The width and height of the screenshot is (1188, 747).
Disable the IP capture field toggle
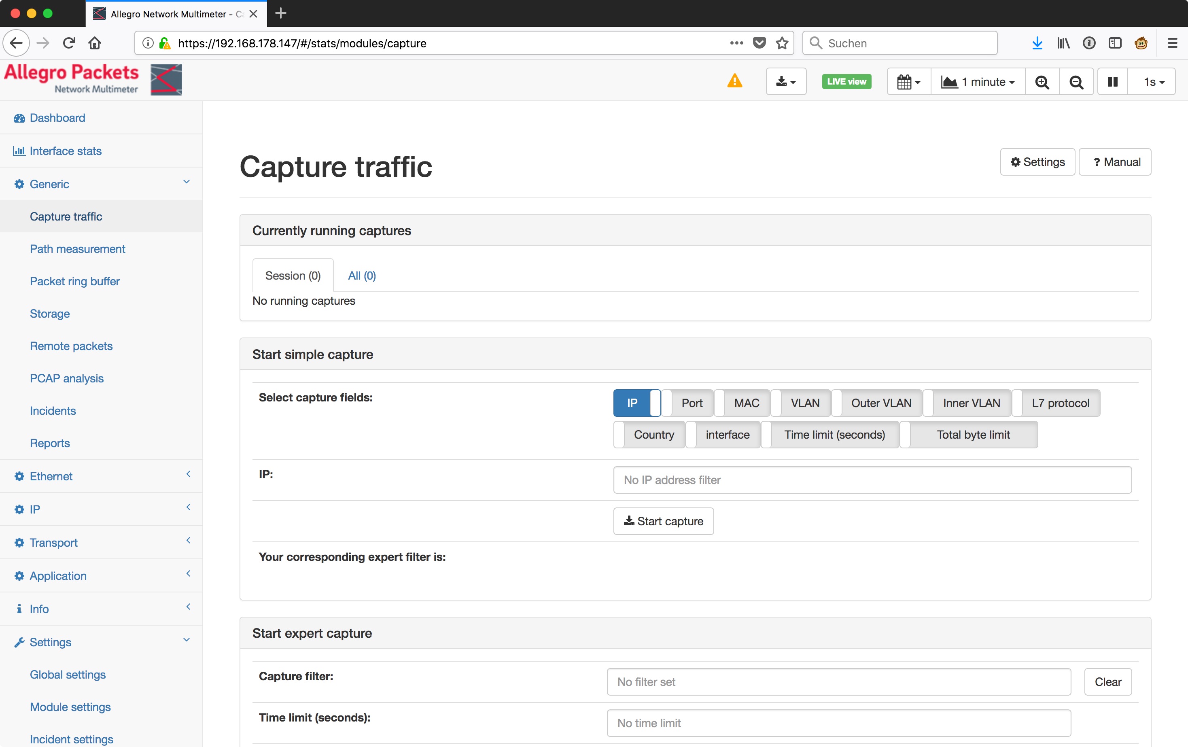coord(636,403)
